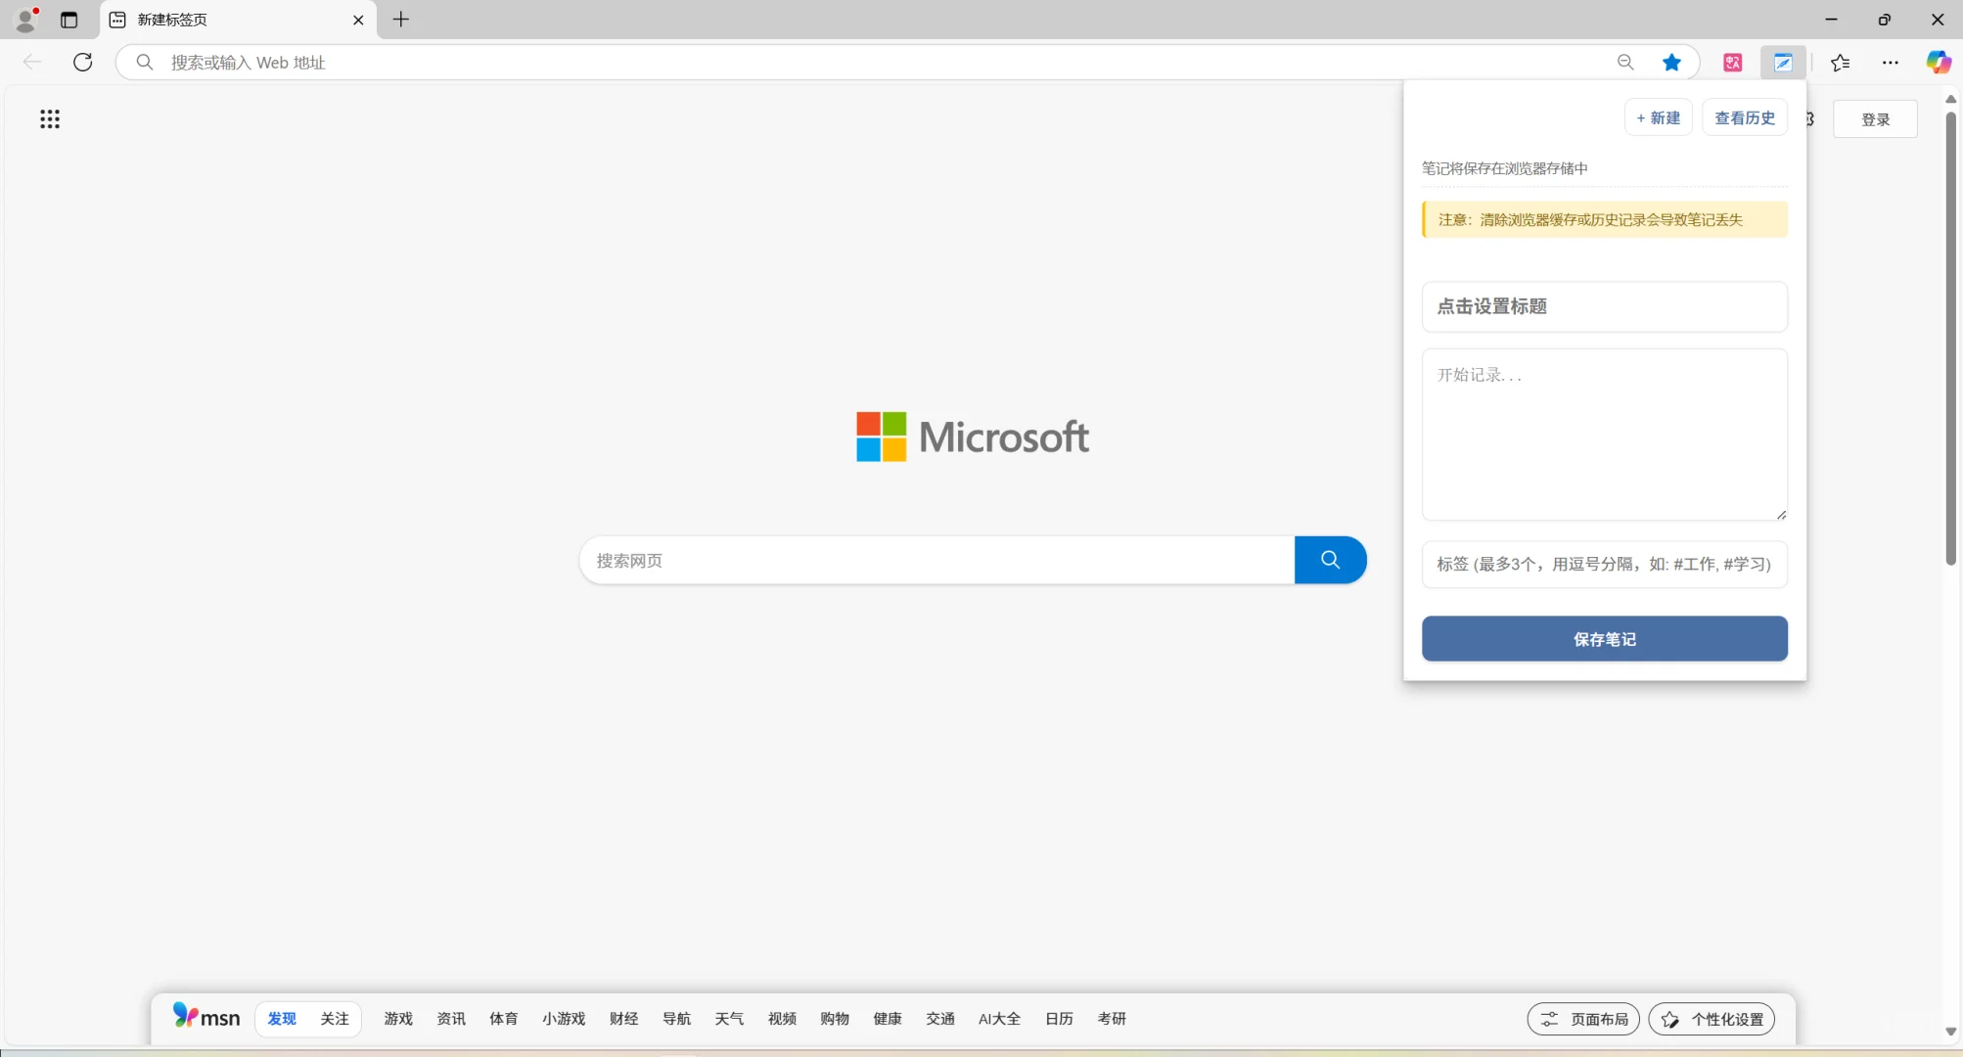Open 个性化设置 personalization options
1963x1057 pixels.
[1712, 1019]
